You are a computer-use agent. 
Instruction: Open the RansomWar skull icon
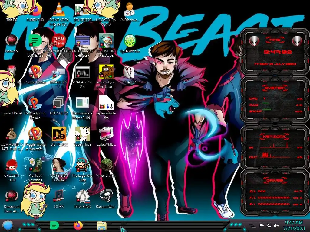106,199
